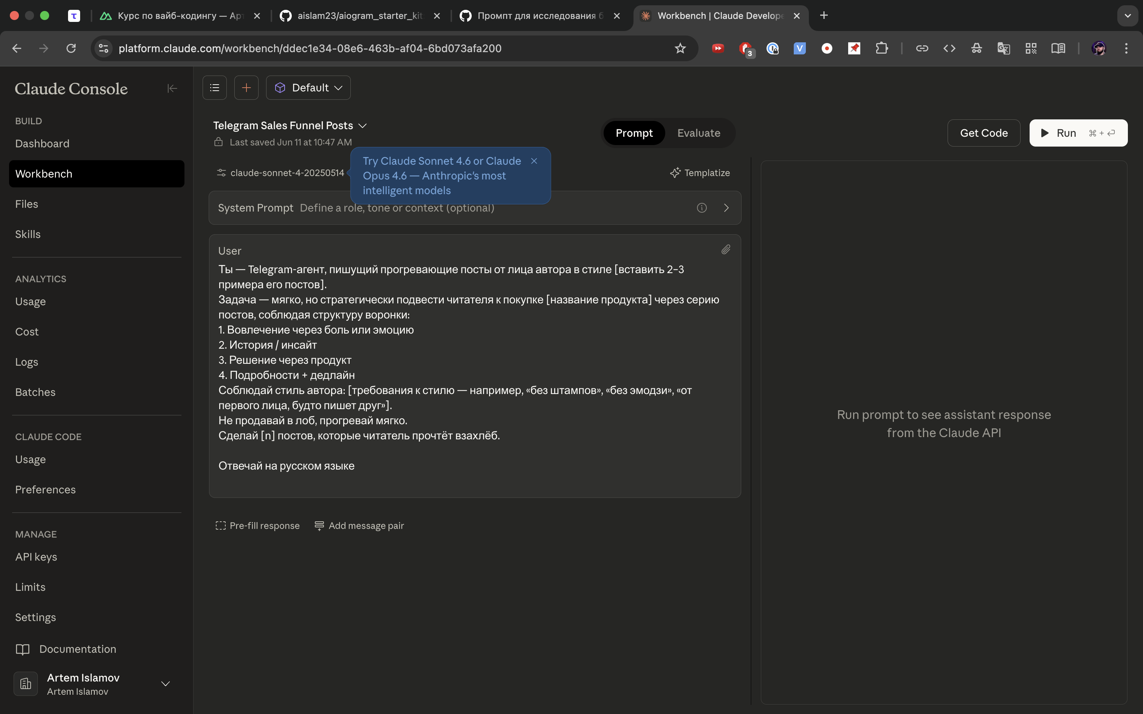Go to API keys page
The height and width of the screenshot is (714, 1143).
click(x=36, y=557)
